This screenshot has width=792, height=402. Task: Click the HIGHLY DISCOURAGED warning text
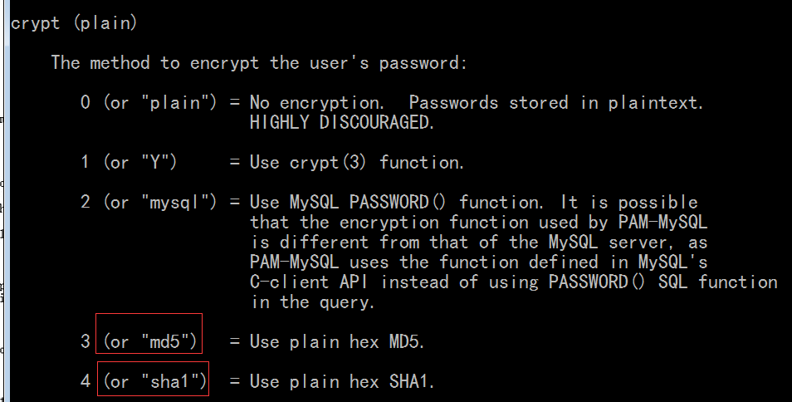pyautogui.click(x=342, y=122)
